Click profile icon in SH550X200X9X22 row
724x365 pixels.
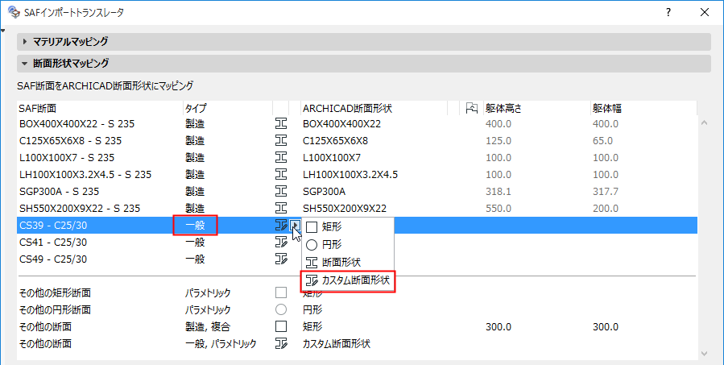click(281, 208)
